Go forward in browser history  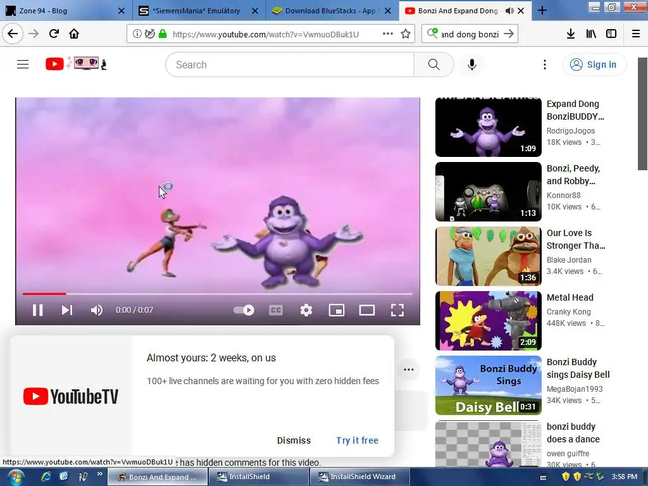[34, 34]
